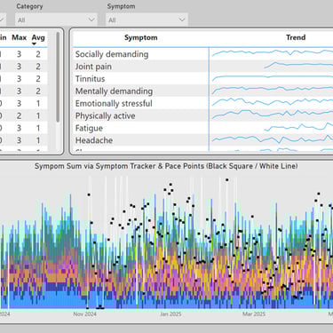333x333 pixels.
Task: Click the highest black pace point square
Action: pyautogui.click(x=227, y=179)
